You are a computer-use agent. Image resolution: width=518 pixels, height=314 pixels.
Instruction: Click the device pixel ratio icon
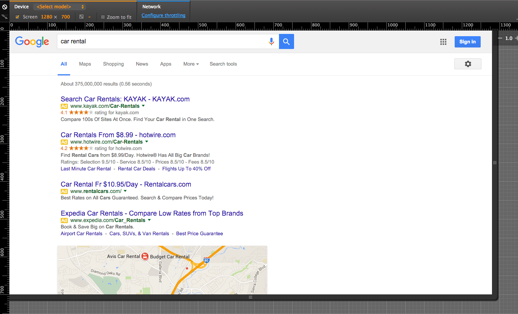(x=81, y=17)
